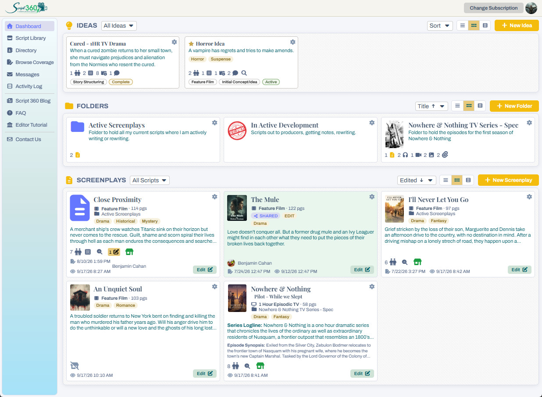Click the image icon in Nowhere & Nothing folder
The height and width of the screenshot is (397, 542).
pos(431,155)
